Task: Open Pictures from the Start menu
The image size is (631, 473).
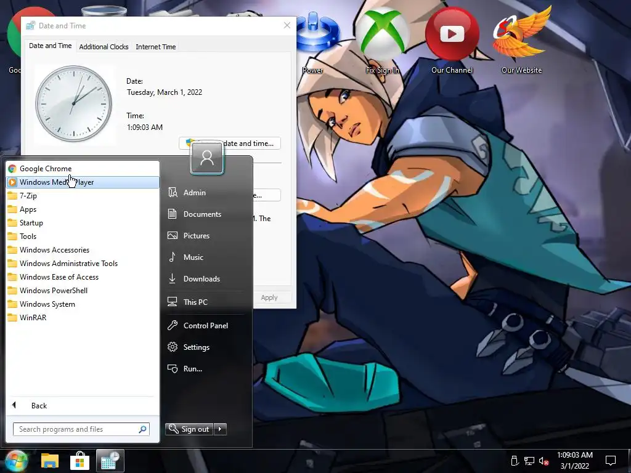Action: click(x=205, y=236)
